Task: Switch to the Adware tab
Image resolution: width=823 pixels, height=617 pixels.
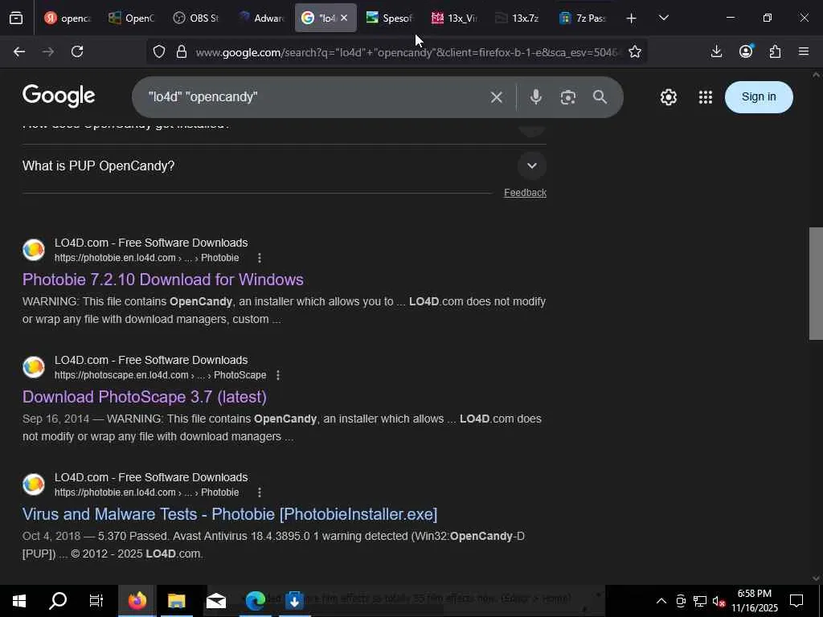Action: coord(261,18)
